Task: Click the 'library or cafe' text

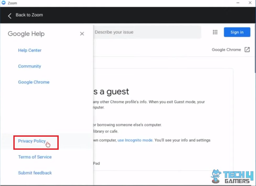Action: (106, 131)
